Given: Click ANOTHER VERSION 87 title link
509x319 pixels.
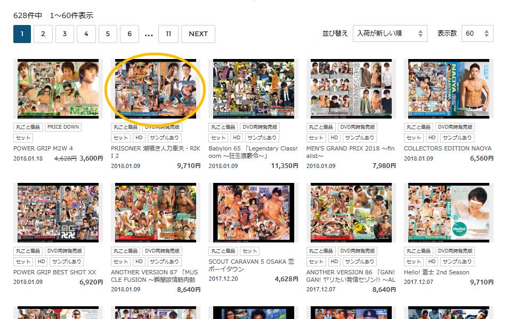Looking at the screenshot, I should coord(155,276).
